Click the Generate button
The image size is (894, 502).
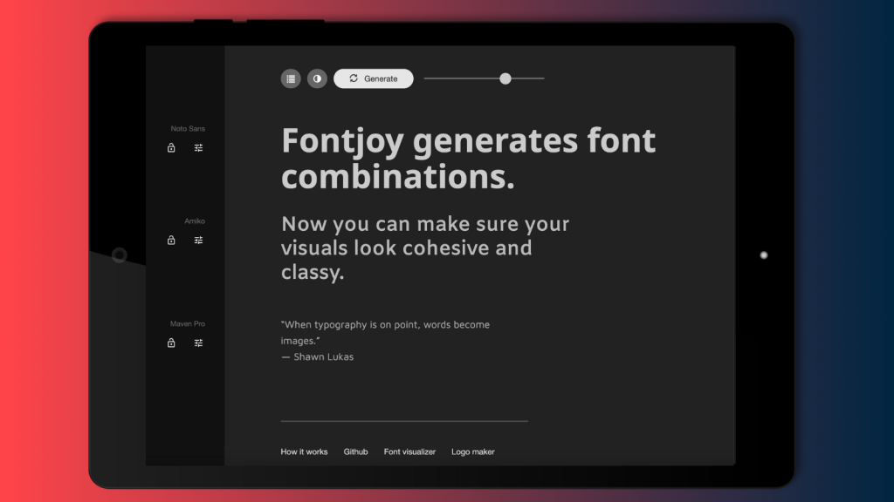374,78
